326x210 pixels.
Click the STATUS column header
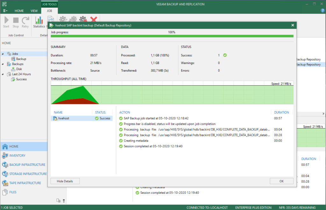100,112
